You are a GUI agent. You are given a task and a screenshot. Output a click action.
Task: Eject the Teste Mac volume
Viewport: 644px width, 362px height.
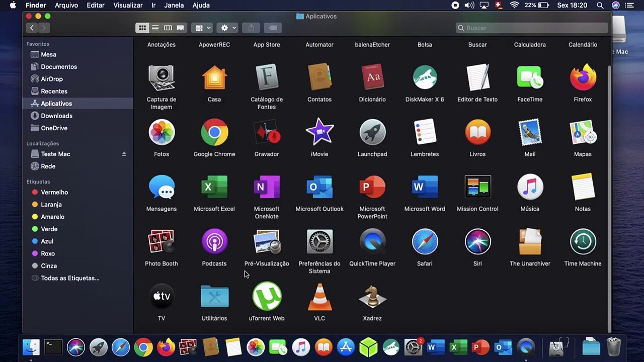(124, 154)
